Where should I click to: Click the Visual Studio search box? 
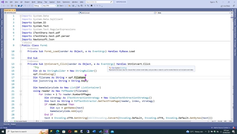(99, 2)
